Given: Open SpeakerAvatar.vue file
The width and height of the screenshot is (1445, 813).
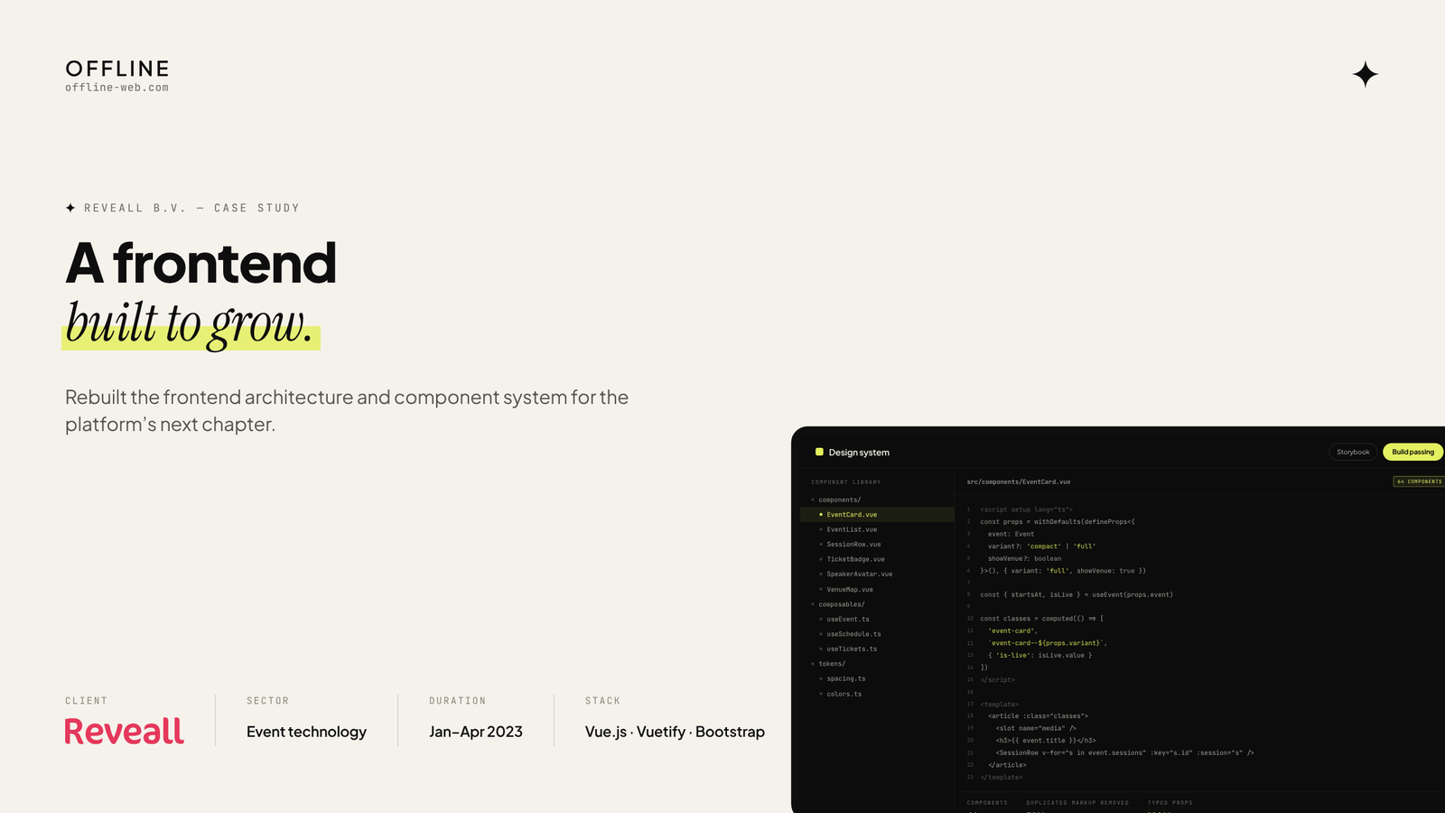Looking at the screenshot, I should 859,575.
